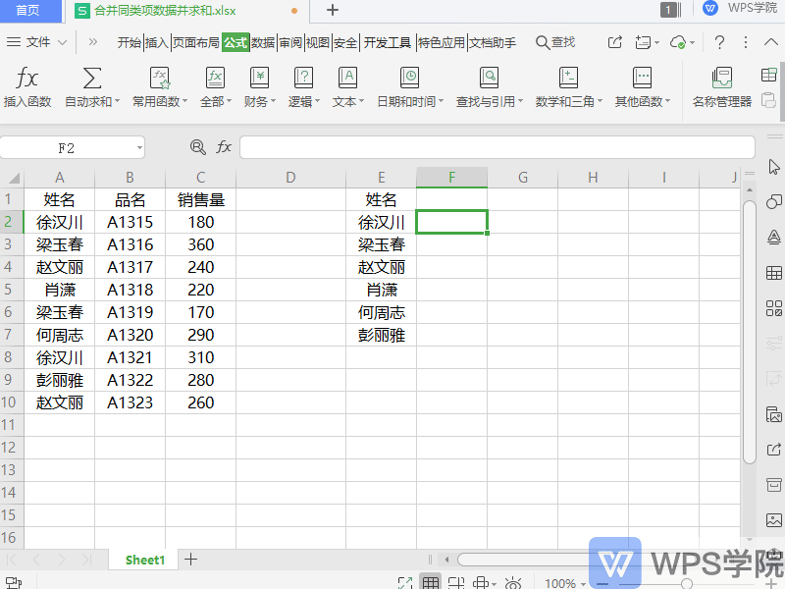Click the share icon in the top toolbar
This screenshot has width=785, height=589.
click(x=615, y=42)
